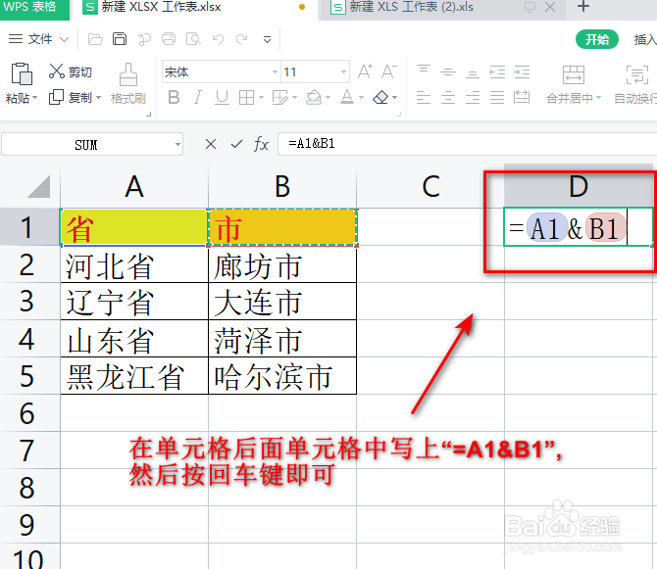Image resolution: width=657 pixels, height=569 pixels.
Task: Select the 开始 ribbon tab
Action: coord(596,39)
